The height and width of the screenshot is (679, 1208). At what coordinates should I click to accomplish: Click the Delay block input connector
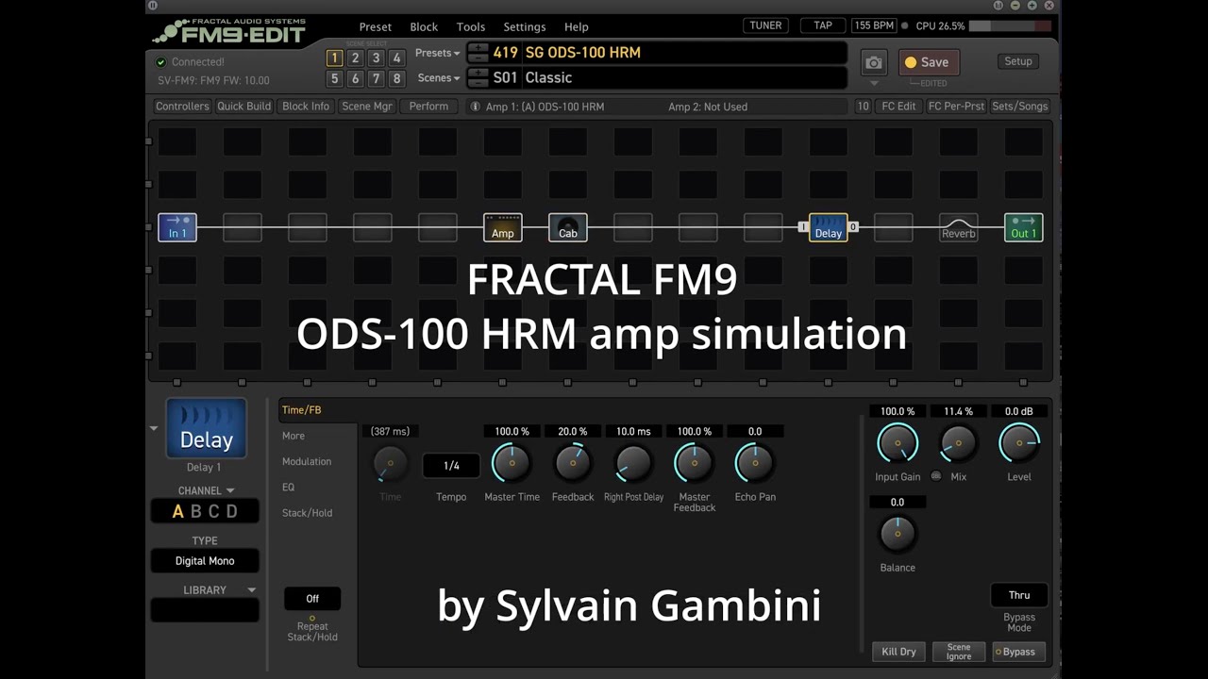coord(803,227)
